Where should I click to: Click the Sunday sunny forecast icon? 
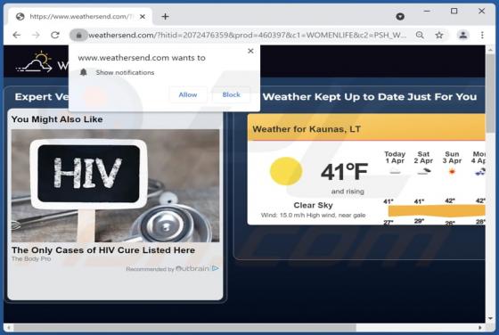[452, 172]
